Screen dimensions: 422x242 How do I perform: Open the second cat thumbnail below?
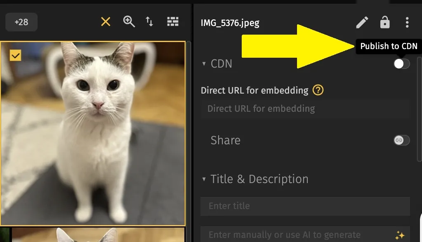click(98, 235)
